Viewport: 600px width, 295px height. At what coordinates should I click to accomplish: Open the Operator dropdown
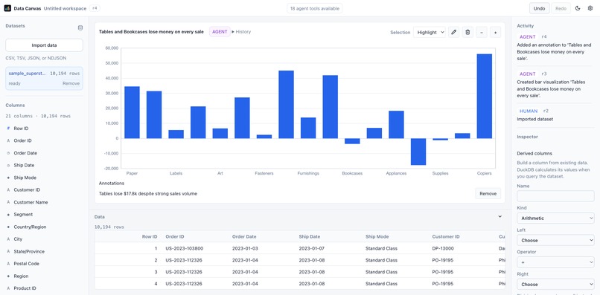pyautogui.click(x=555, y=262)
